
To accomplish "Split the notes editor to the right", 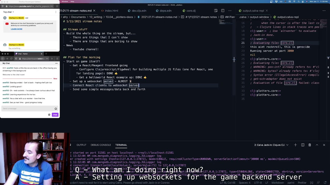I will point(223,11).
